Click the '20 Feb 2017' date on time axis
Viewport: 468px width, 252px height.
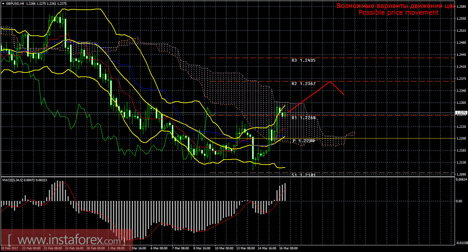coord(9,248)
